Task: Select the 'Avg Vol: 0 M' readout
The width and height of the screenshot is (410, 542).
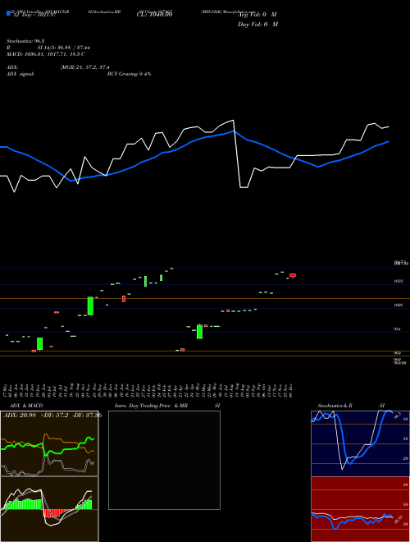Action: point(257,15)
